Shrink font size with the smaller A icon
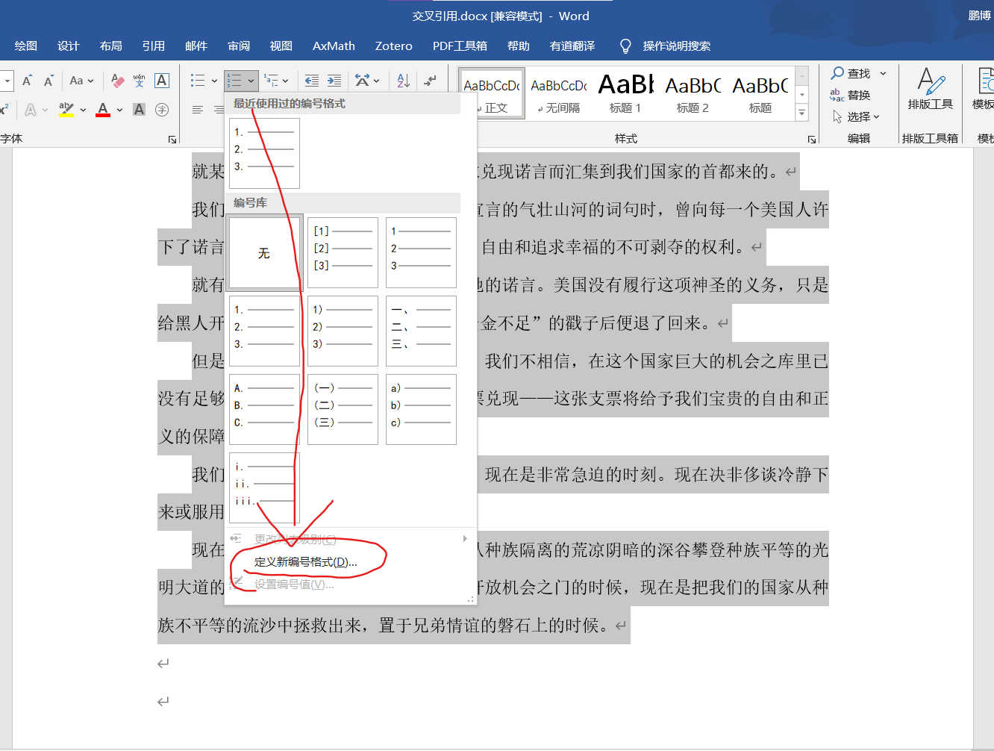 click(x=49, y=81)
